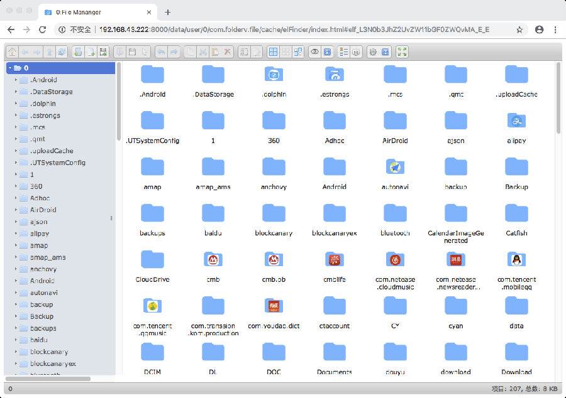This screenshot has width=566, height=398.
Task: Open Help with the question mark icon
Action: 386,52
